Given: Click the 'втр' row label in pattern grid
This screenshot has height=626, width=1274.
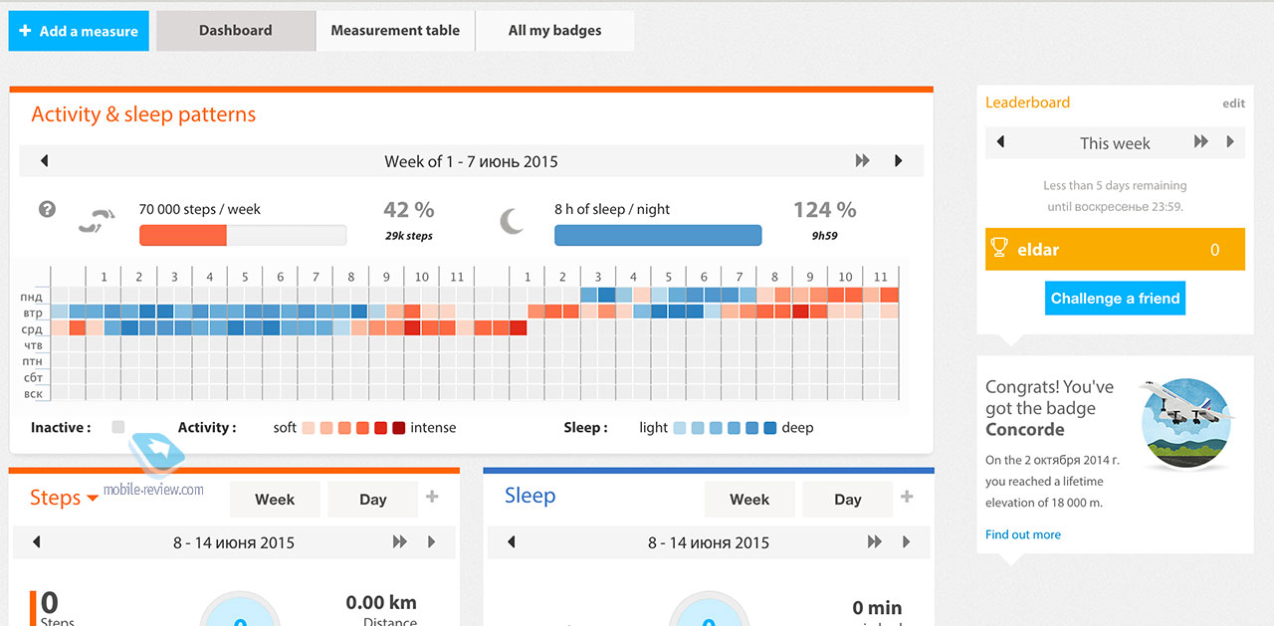Looking at the screenshot, I should [32, 313].
